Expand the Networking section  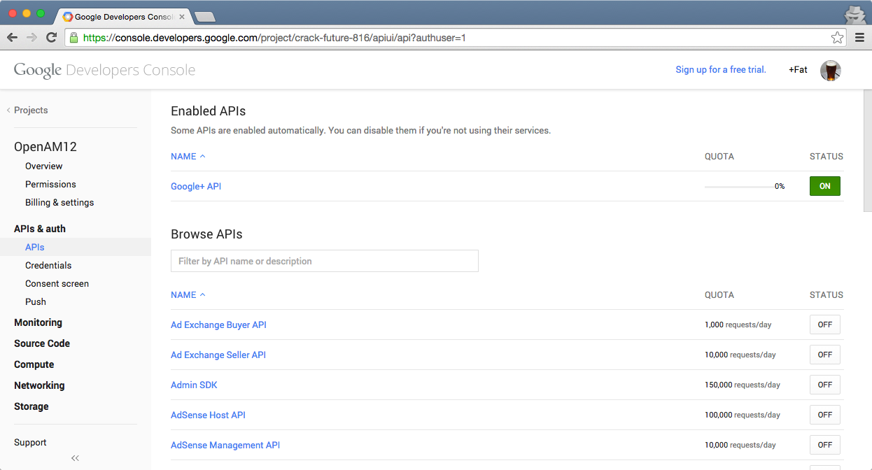click(39, 385)
